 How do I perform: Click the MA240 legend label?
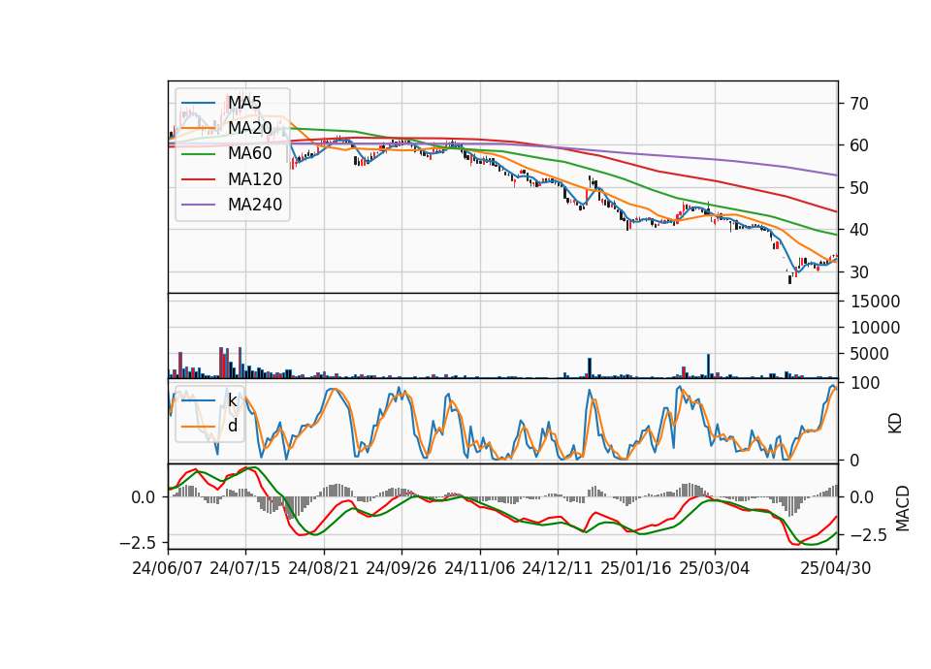(x=255, y=205)
